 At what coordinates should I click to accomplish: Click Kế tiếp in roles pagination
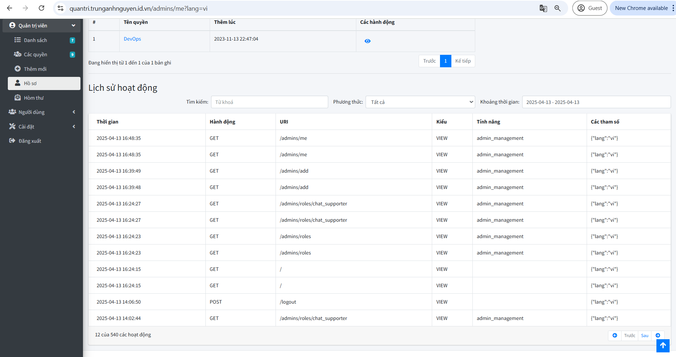(463, 61)
